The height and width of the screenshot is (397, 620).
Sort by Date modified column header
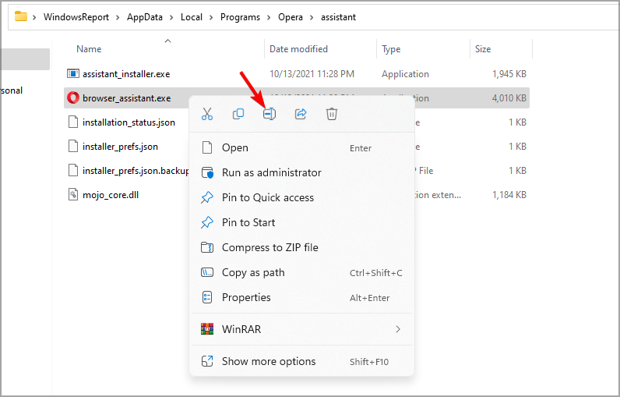click(x=298, y=49)
